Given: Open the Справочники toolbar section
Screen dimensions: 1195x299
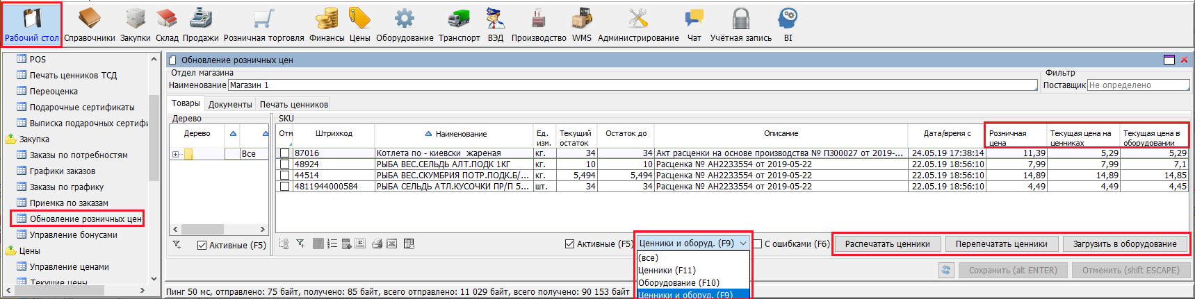Looking at the screenshot, I should [x=90, y=24].
